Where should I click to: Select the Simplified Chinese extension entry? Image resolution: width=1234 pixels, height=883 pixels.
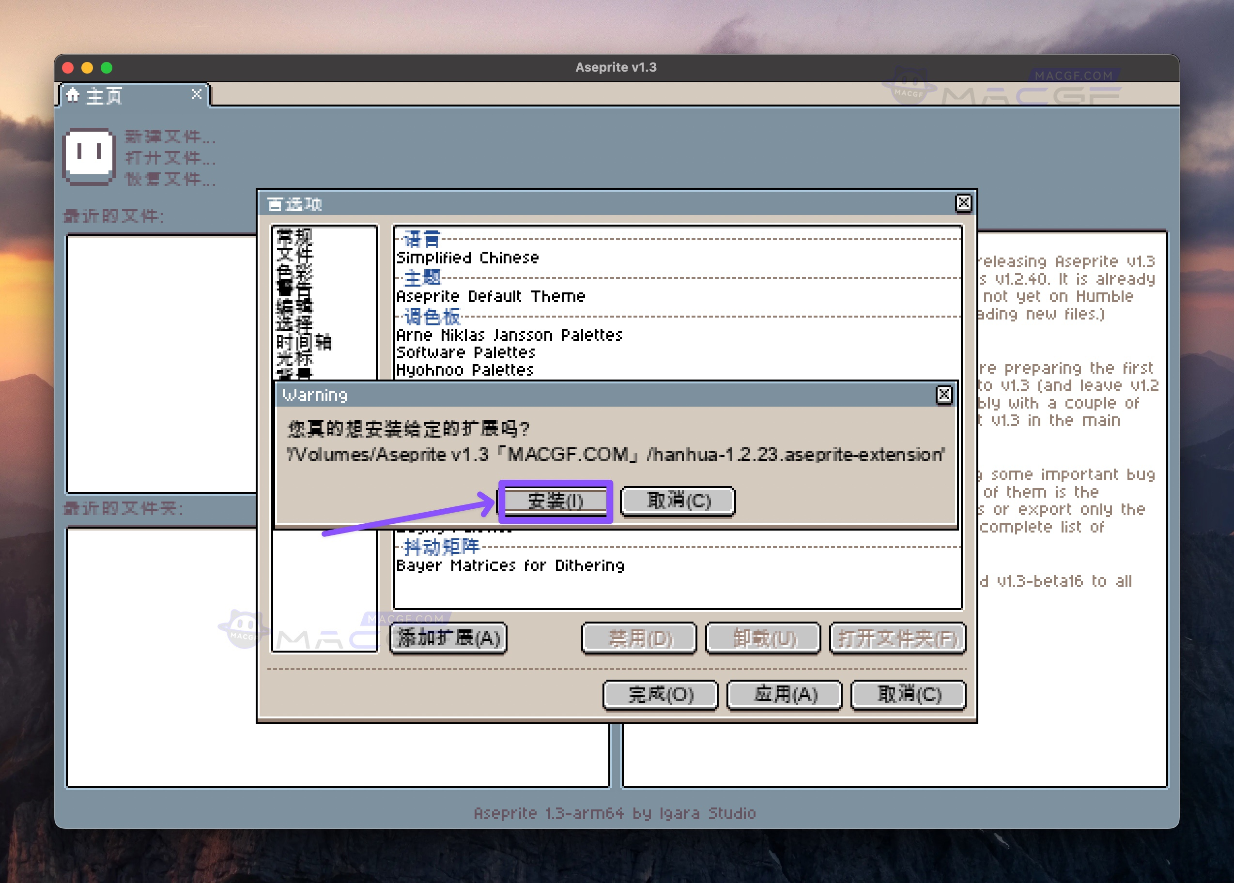(x=467, y=257)
